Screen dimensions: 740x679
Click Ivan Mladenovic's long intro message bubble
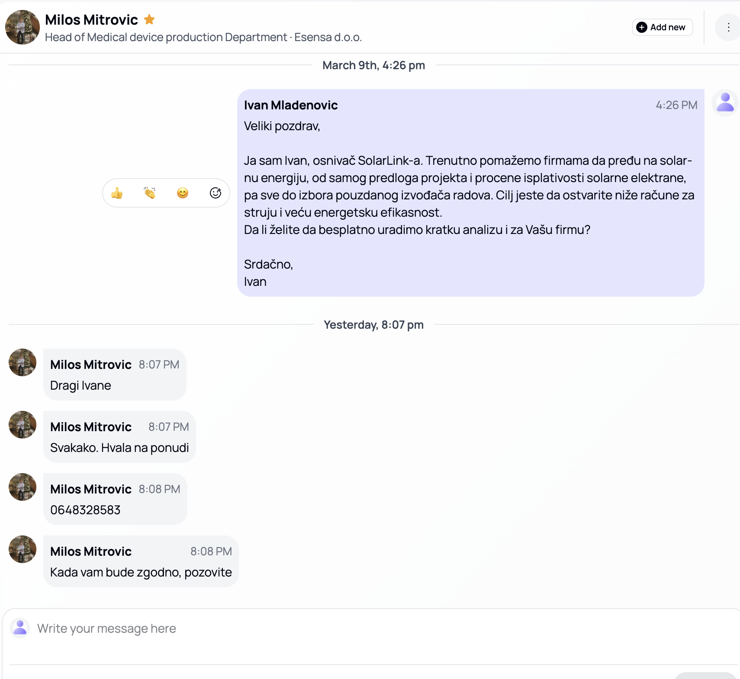pyautogui.click(x=470, y=195)
